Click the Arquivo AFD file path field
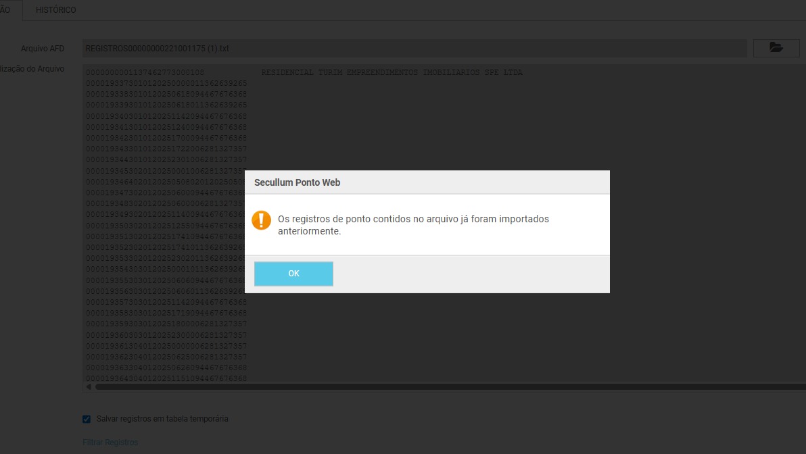This screenshot has width=806, height=454. 414,48
